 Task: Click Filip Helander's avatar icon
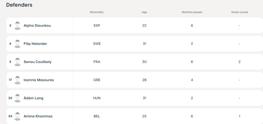point(18,44)
